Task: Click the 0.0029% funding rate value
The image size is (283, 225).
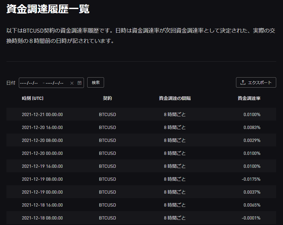Action: click(252, 140)
